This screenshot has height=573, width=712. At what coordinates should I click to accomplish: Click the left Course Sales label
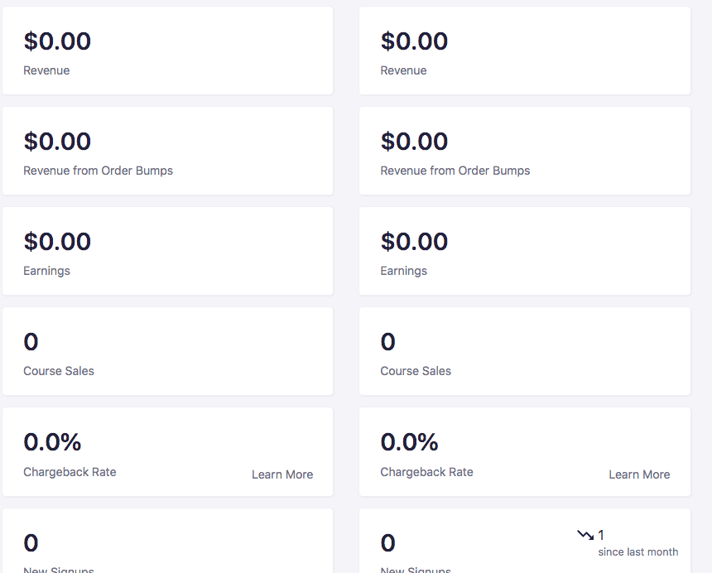coord(59,371)
